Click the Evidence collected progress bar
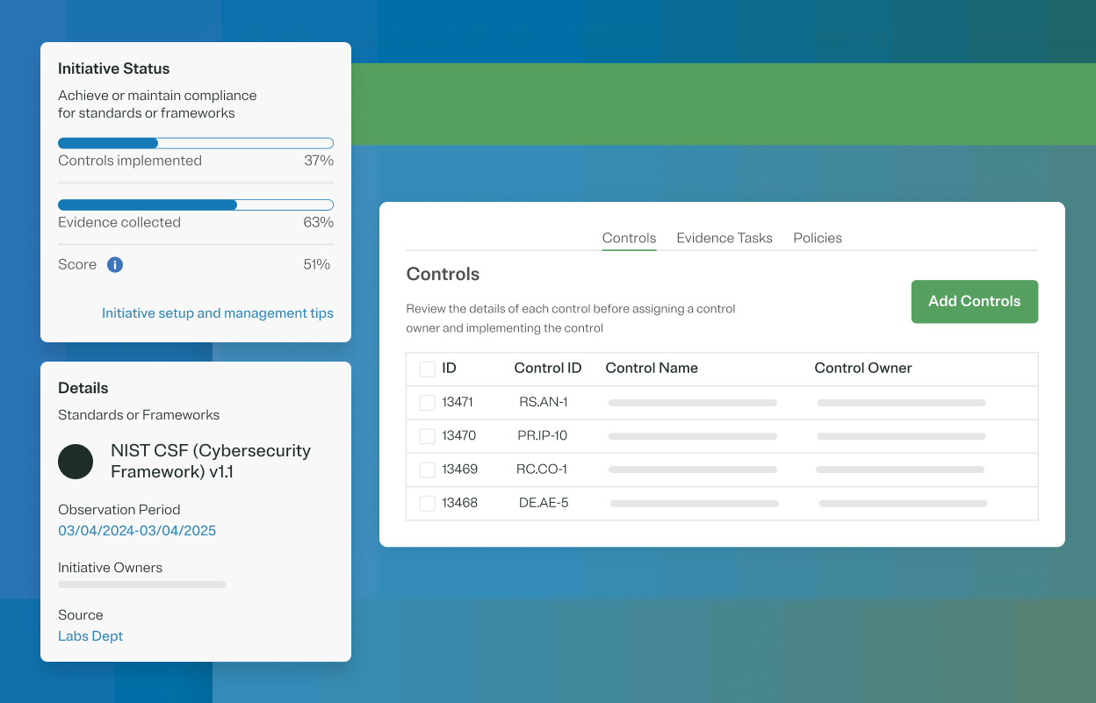This screenshot has height=703, width=1096. point(195,204)
